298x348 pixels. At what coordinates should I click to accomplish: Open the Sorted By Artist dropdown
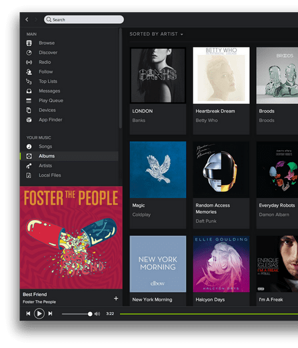tap(156, 34)
